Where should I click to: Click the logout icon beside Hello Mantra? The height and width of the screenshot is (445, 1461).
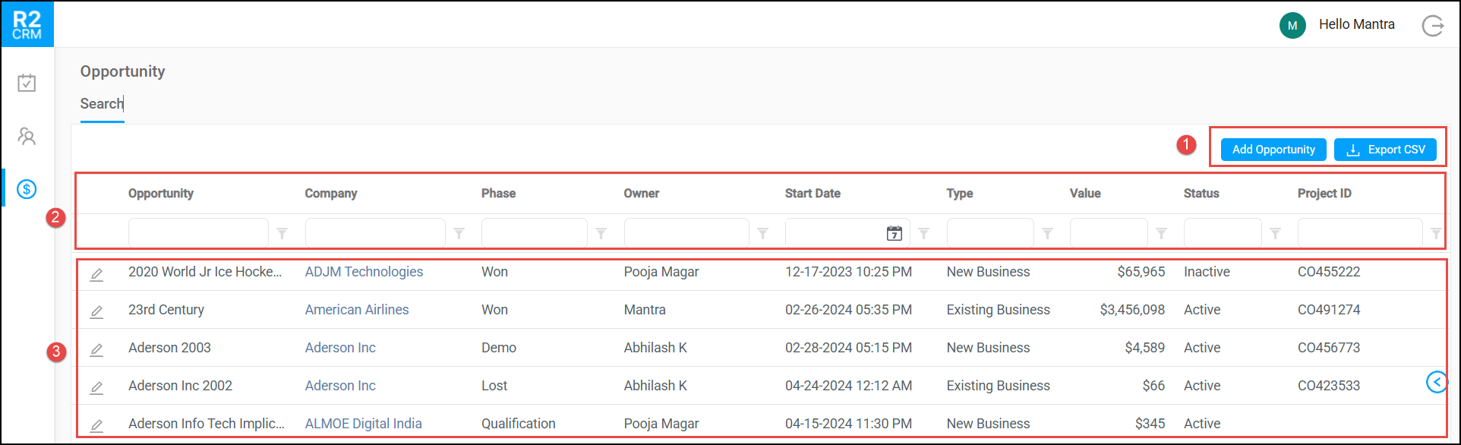click(x=1432, y=26)
